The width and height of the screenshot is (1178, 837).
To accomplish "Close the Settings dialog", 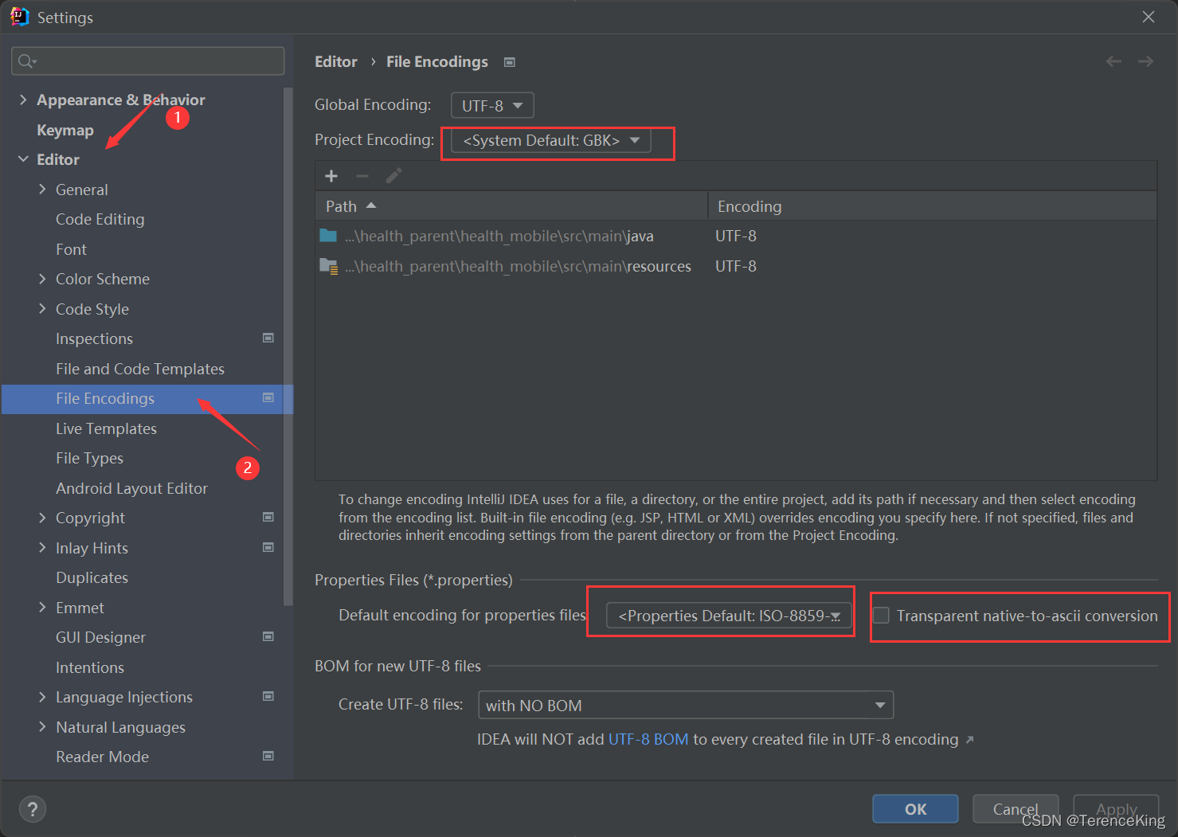I will click(x=1149, y=17).
